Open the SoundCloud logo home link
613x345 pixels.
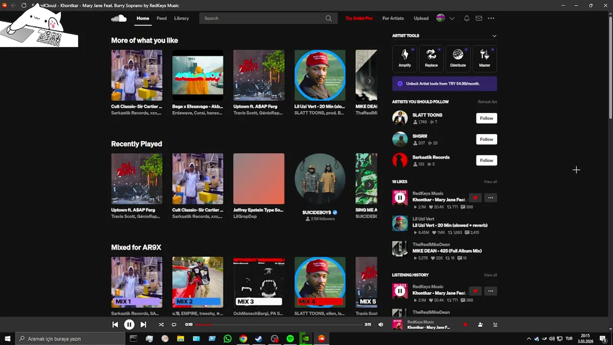tap(119, 18)
